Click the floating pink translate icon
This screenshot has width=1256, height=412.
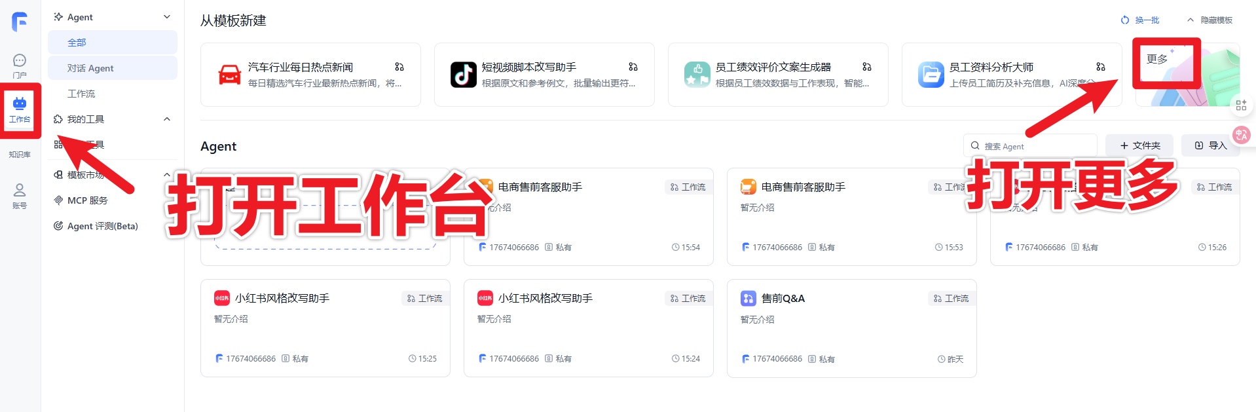(1241, 135)
